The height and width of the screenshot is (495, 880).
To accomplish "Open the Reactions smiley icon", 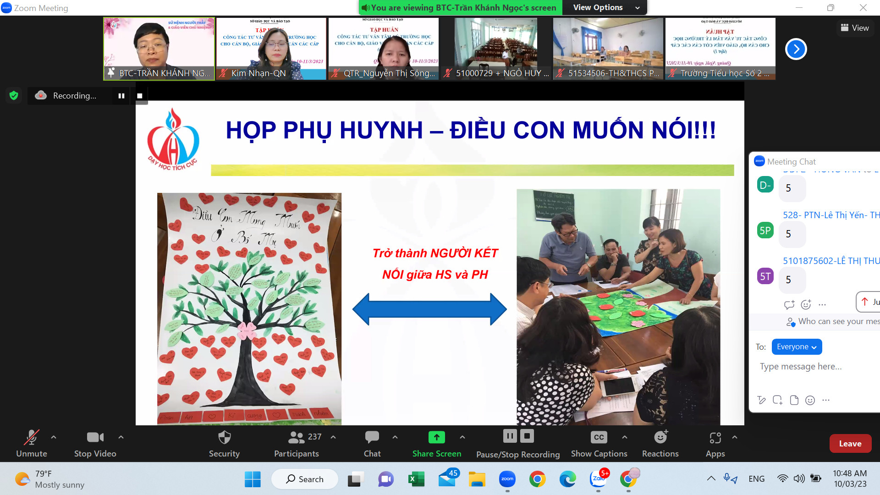I will (x=660, y=437).
